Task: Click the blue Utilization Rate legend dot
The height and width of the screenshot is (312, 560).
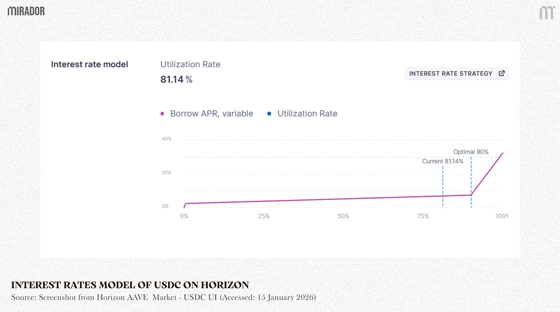Action: click(x=269, y=114)
